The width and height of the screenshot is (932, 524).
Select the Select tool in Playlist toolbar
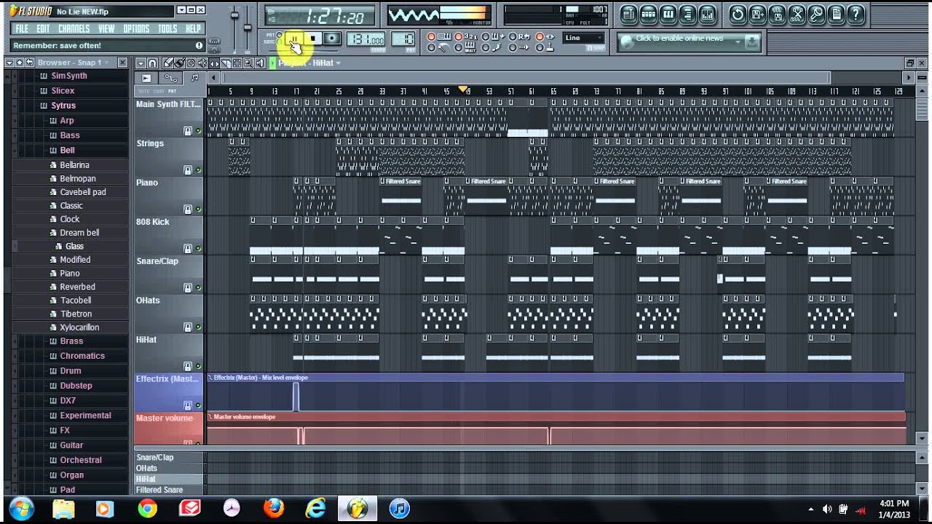pos(237,63)
